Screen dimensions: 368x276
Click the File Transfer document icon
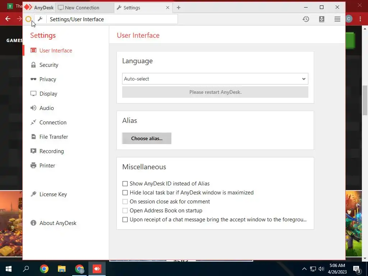click(x=33, y=137)
